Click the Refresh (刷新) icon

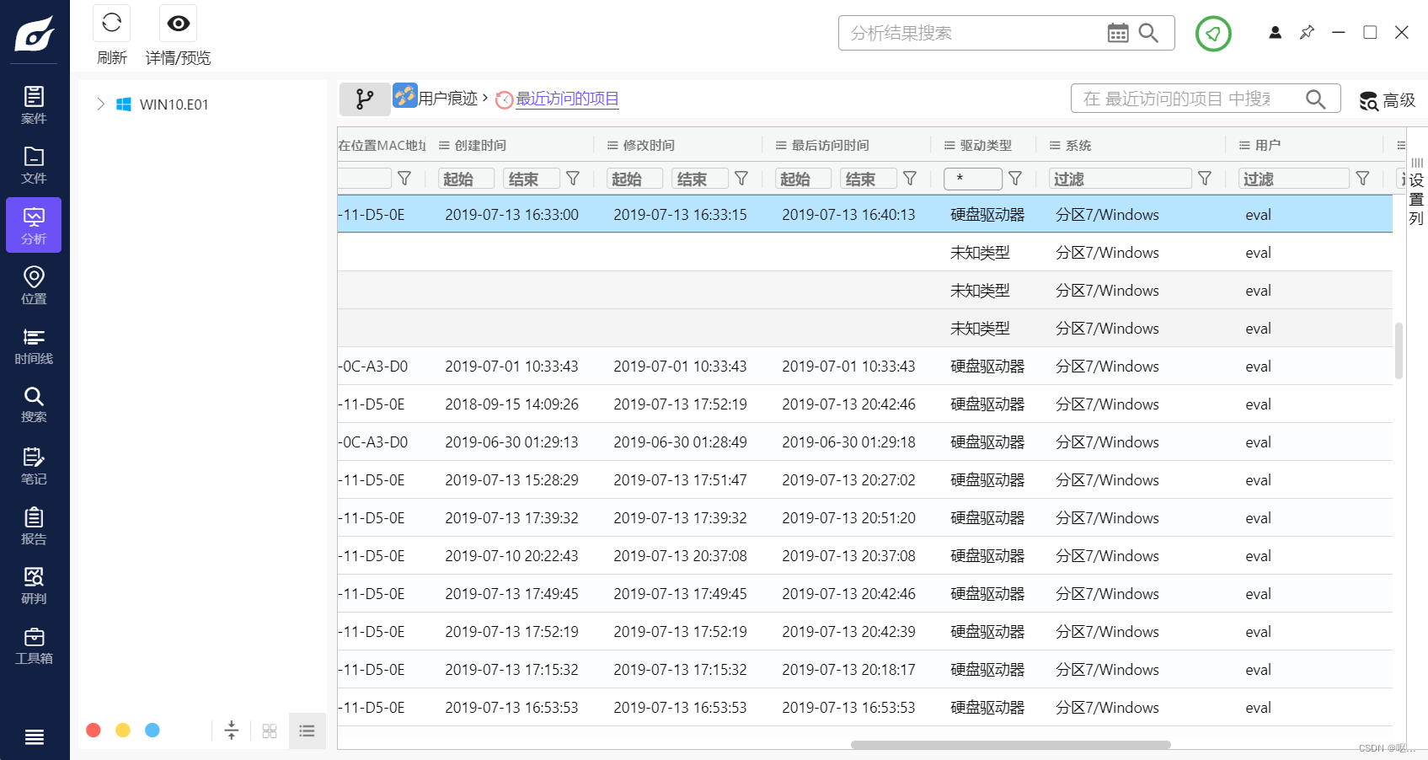pyautogui.click(x=111, y=24)
